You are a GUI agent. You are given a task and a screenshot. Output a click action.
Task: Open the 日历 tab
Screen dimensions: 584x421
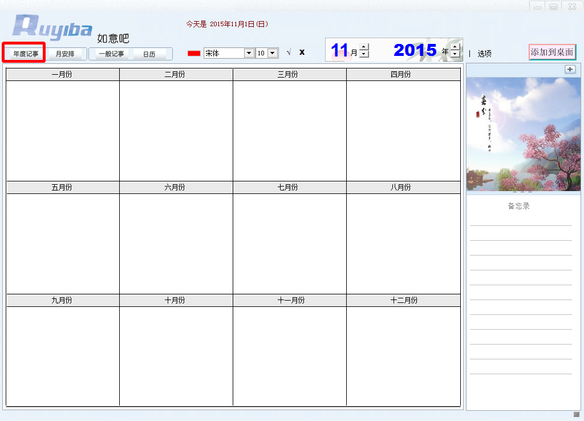click(x=149, y=54)
